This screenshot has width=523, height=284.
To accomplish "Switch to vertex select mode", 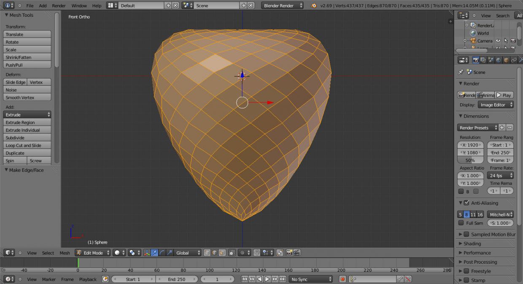I will click(207, 253).
